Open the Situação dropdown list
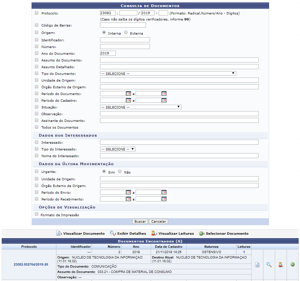Screen dimensions: 300x281 (x=140, y=107)
